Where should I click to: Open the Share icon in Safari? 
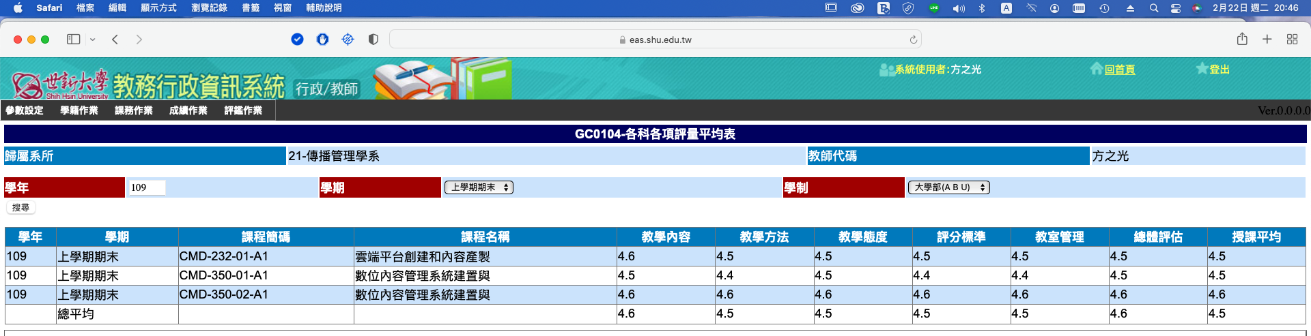(1242, 40)
